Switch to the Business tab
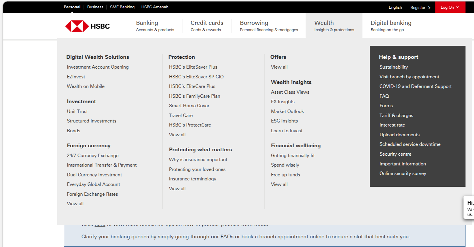 (95, 7)
